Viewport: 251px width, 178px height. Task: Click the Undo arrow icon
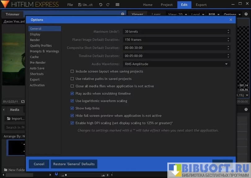tap(101, 5)
